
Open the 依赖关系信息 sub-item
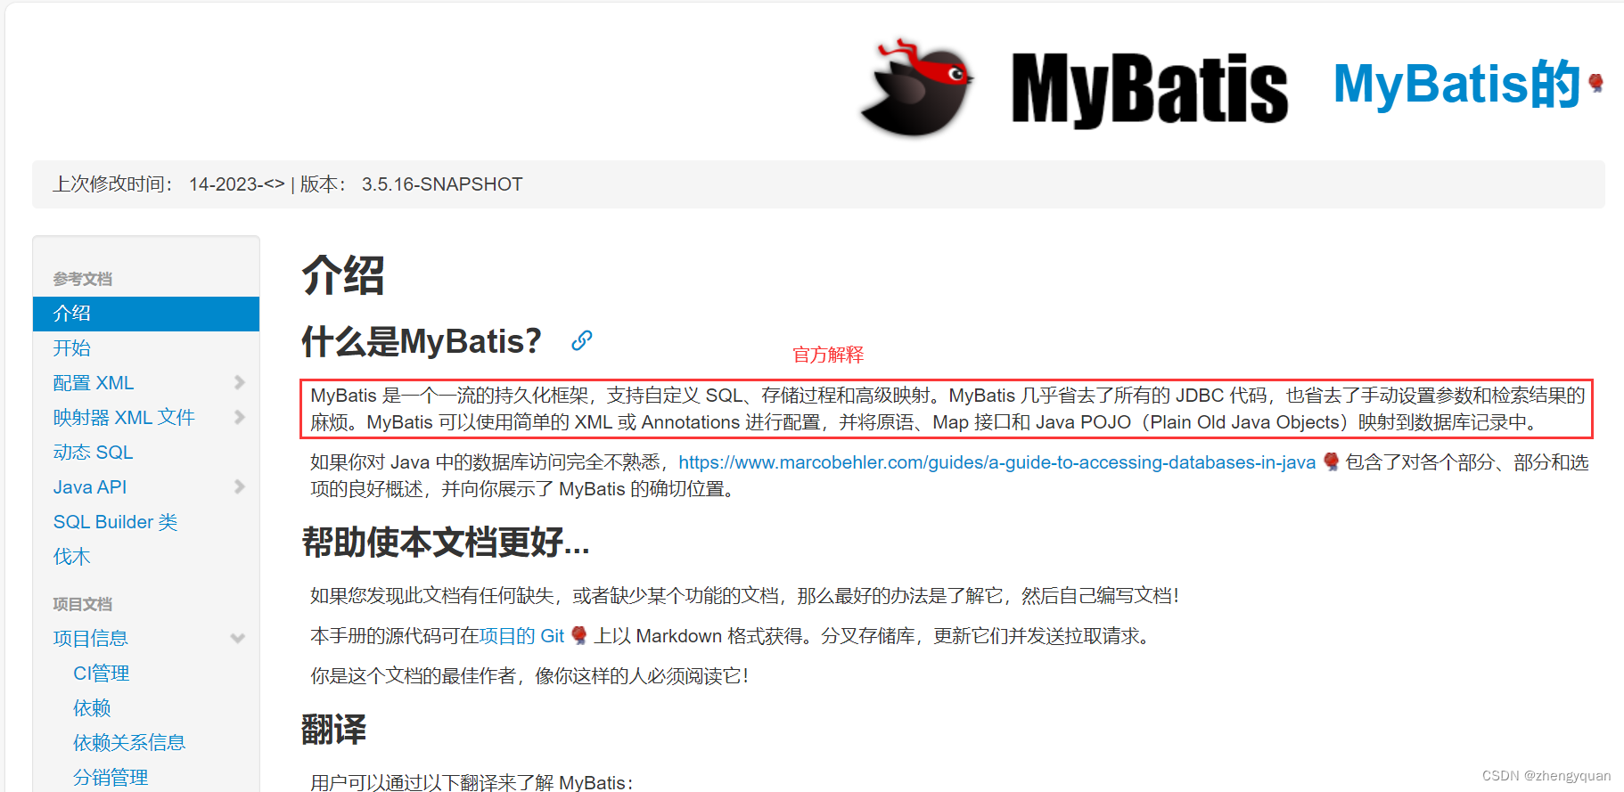[129, 743]
